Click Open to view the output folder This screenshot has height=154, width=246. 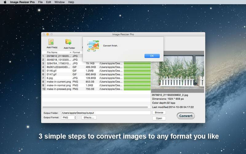tap(159, 118)
